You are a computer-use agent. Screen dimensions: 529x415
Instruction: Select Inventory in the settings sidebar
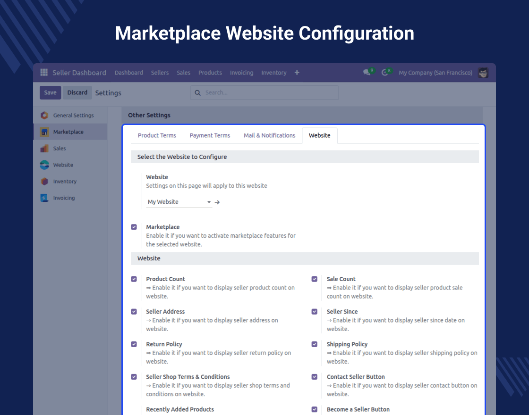(70, 181)
